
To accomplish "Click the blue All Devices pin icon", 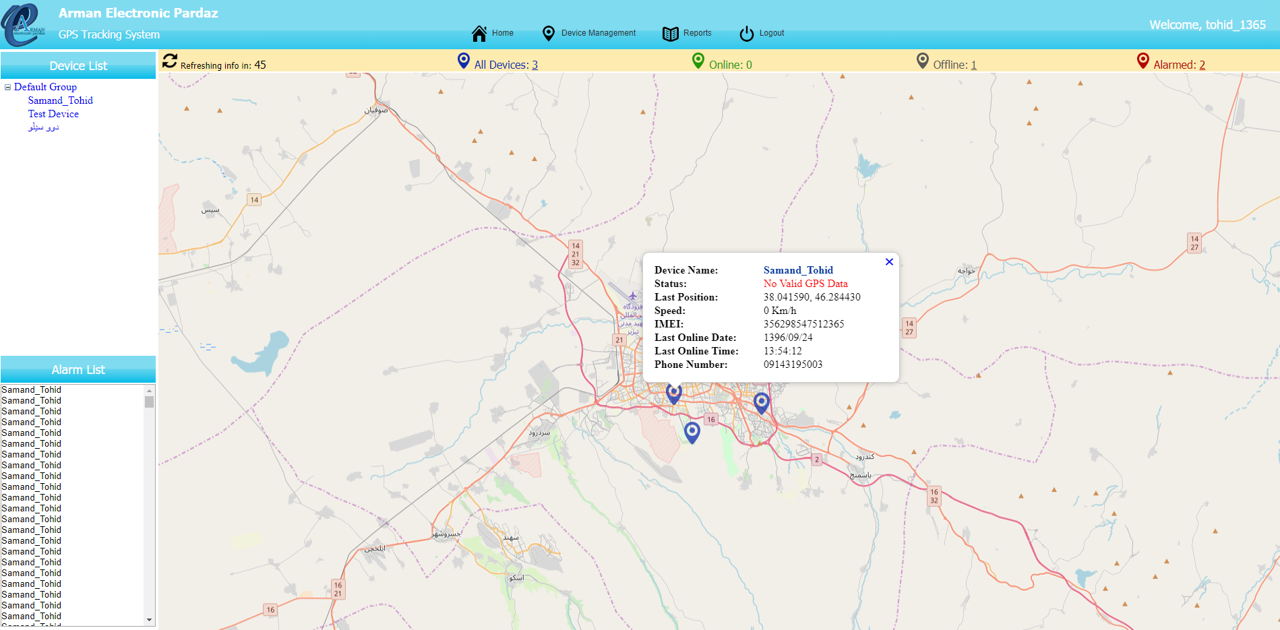I will click(464, 61).
